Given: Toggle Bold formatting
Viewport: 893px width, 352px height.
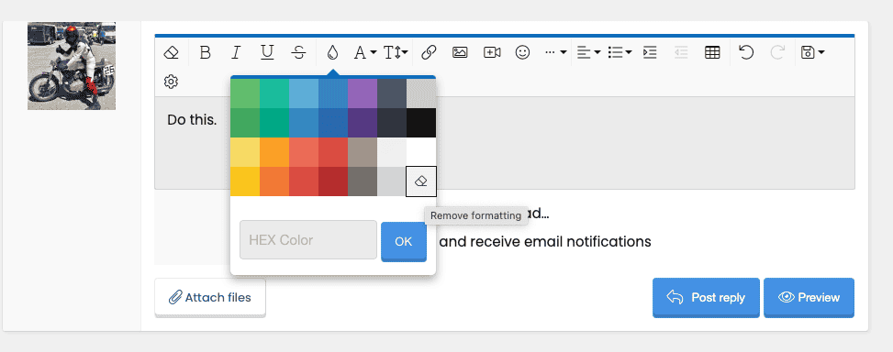Looking at the screenshot, I should coord(205,53).
